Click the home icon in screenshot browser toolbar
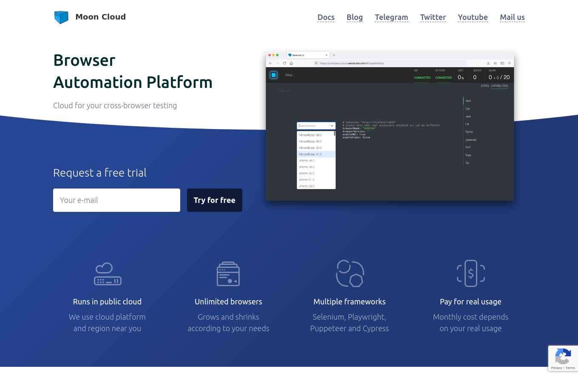Screen dimensions: 578x377 click(x=291, y=63)
